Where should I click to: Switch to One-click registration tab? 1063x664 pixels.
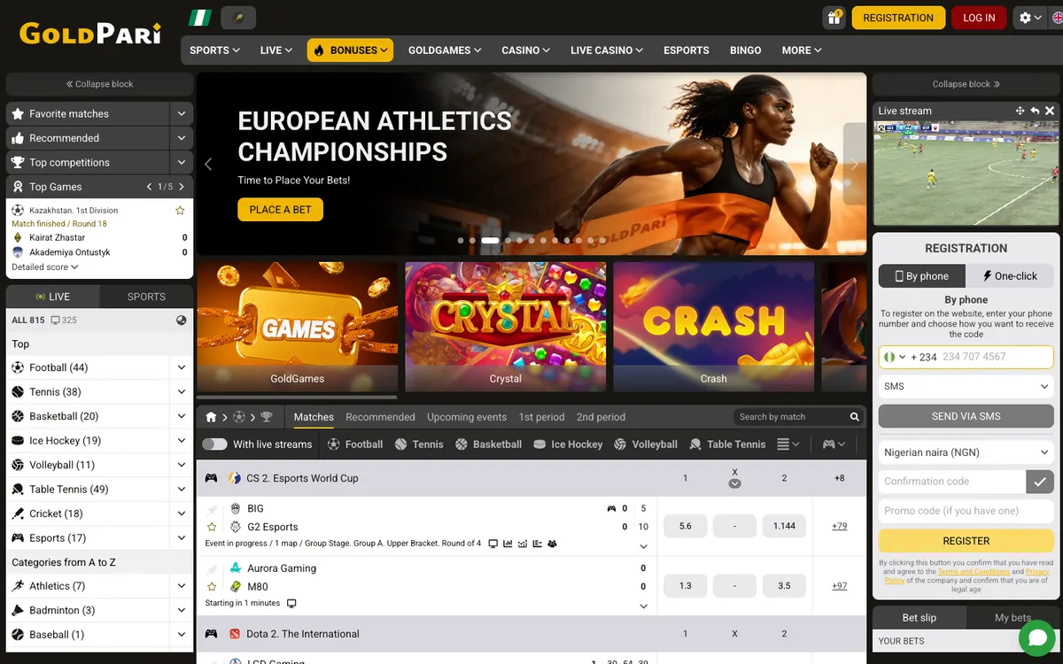[1010, 276]
